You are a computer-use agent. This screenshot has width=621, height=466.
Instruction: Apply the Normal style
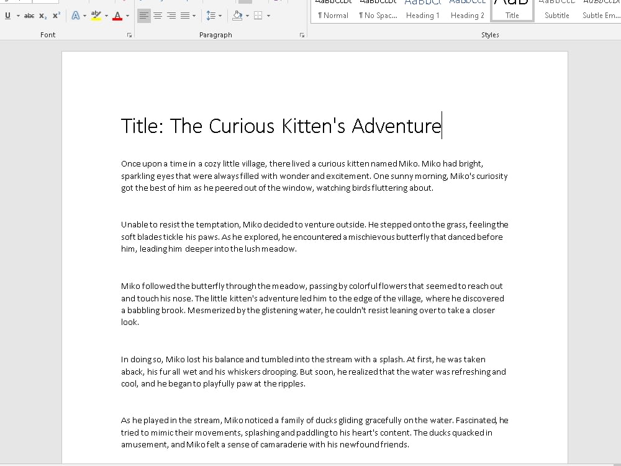point(333,11)
